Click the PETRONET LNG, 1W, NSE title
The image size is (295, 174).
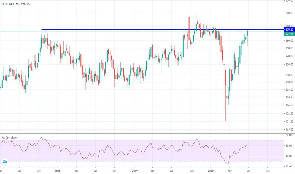click(16, 4)
